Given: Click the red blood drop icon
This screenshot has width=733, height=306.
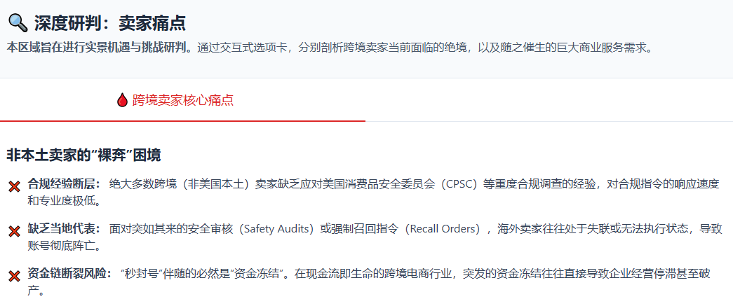Looking at the screenshot, I should click(122, 100).
